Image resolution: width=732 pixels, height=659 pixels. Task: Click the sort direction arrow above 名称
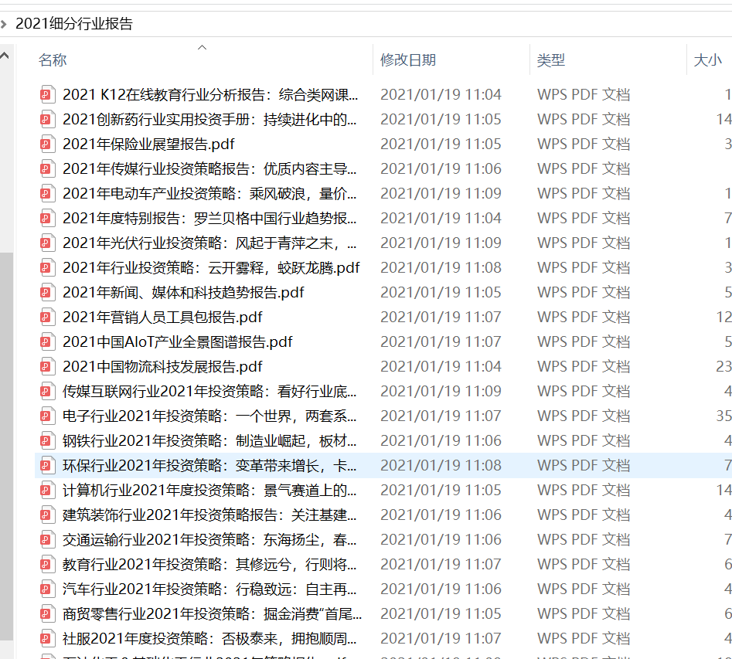203,48
